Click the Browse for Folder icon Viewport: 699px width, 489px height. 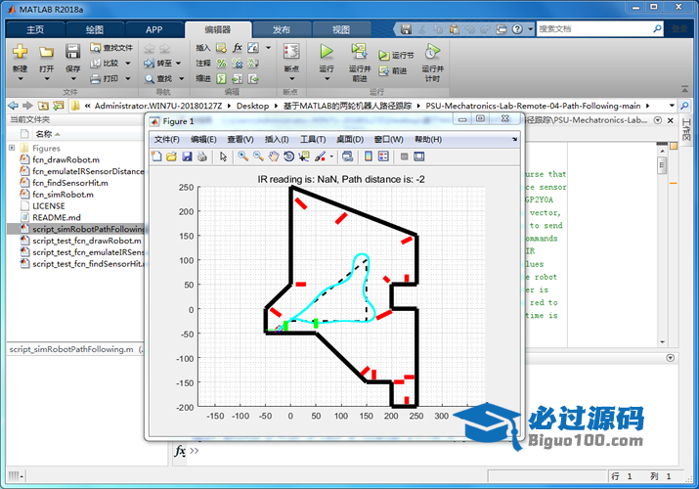click(59, 106)
